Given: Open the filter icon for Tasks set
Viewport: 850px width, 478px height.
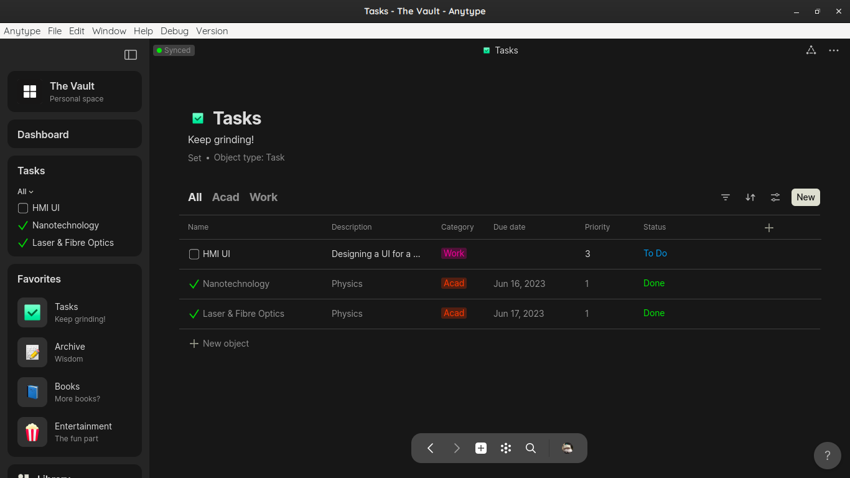Looking at the screenshot, I should pos(726,197).
